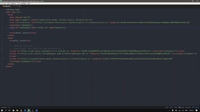
Task: Click the Optional JavaScript comment line
Action: coord(23,46)
